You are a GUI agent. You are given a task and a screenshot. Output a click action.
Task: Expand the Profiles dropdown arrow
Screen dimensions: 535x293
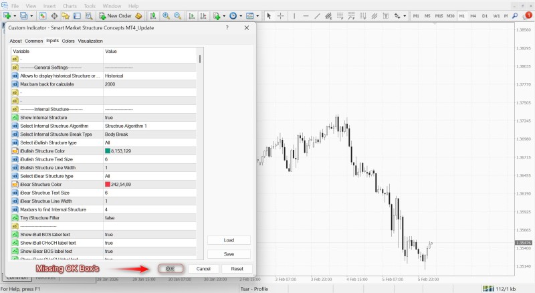31,15
